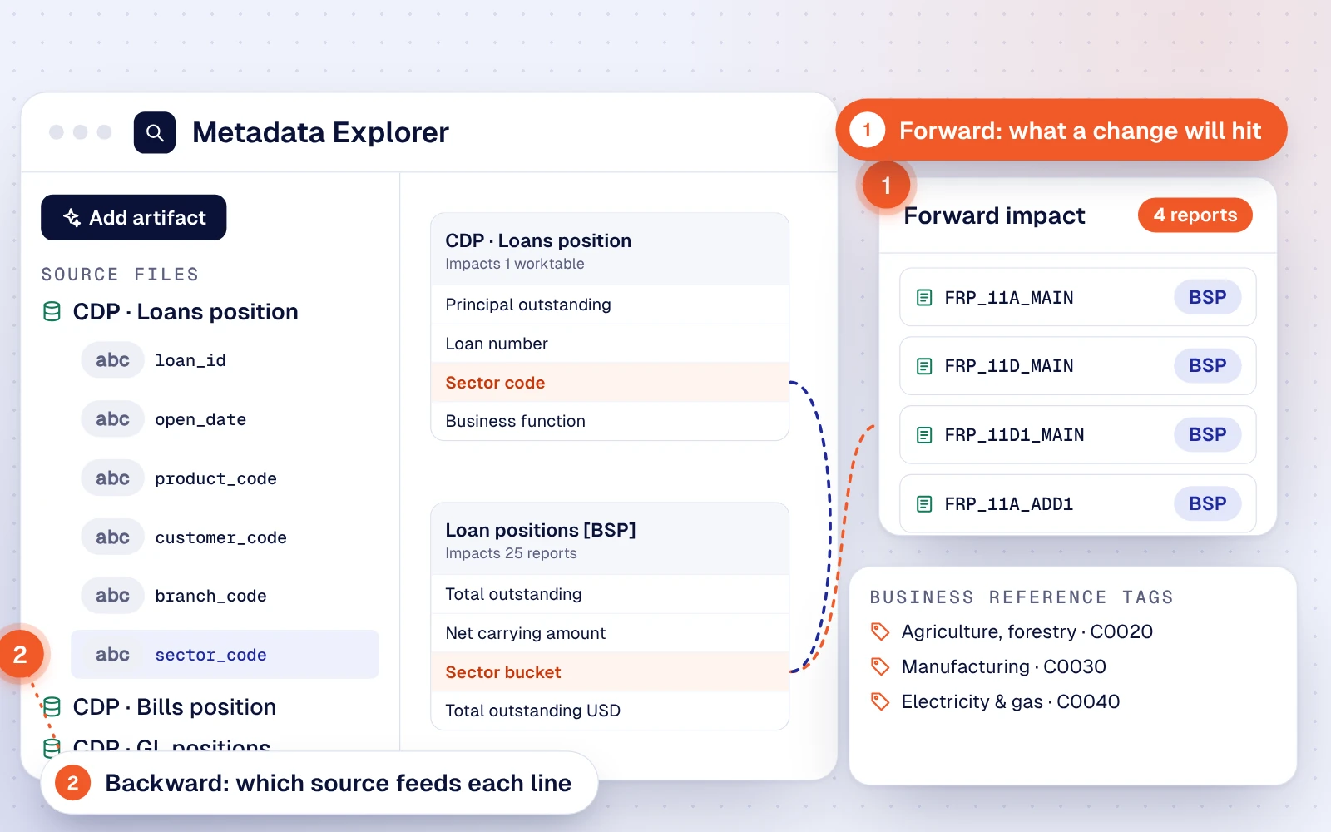
Task: Select Principal outstanding row
Action: 610,305
